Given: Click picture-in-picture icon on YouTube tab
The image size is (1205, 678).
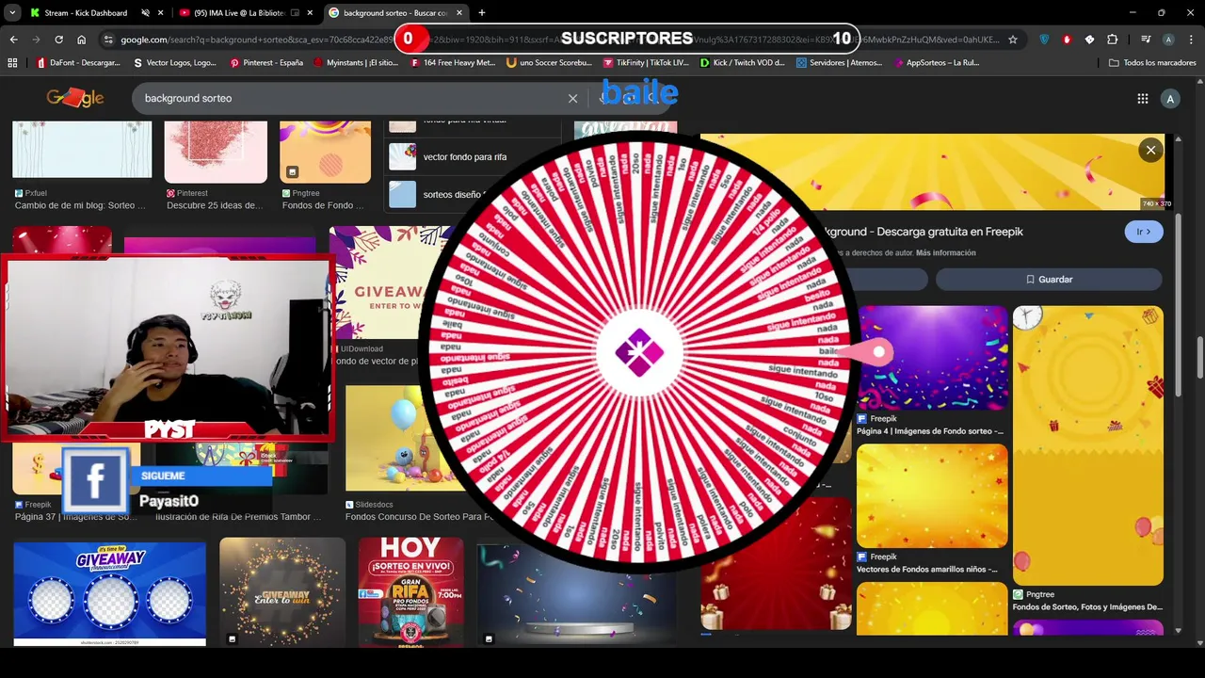Looking at the screenshot, I should point(296,13).
